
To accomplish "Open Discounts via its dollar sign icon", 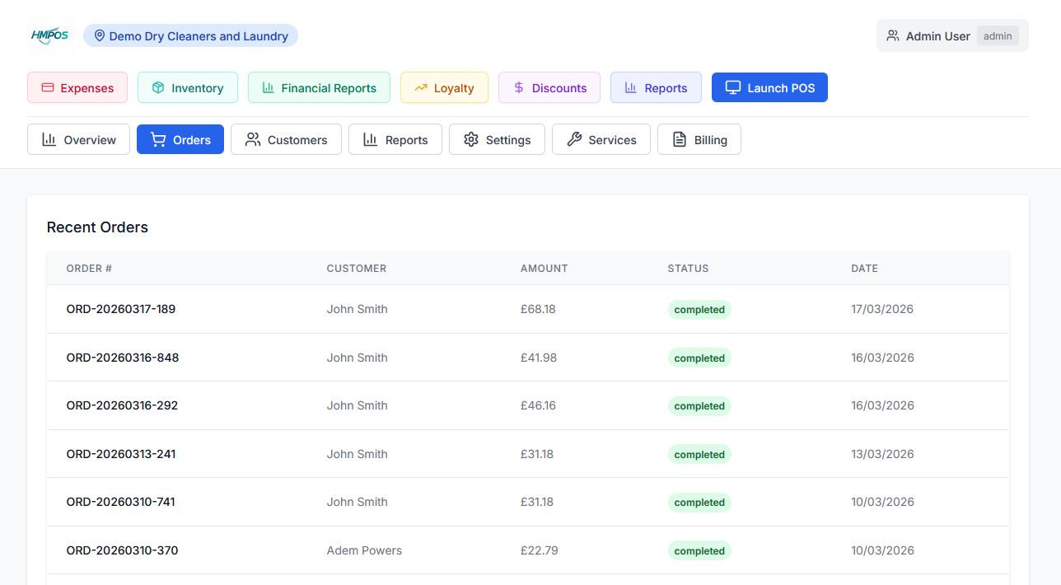I will click(x=519, y=88).
